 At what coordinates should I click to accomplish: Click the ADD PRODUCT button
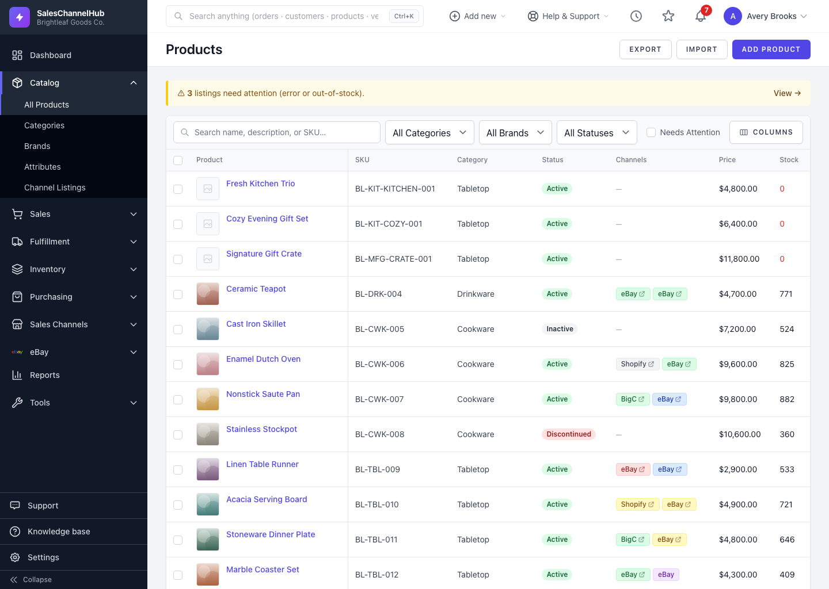(771, 49)
